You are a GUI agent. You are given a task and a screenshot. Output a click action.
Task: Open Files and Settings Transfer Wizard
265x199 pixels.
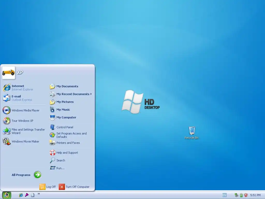(24, 131)
